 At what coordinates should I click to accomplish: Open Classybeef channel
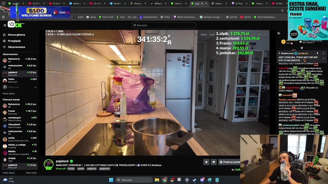(19, 126)
